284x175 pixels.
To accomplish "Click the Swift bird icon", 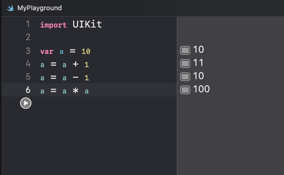I will [x=10, y=8].
